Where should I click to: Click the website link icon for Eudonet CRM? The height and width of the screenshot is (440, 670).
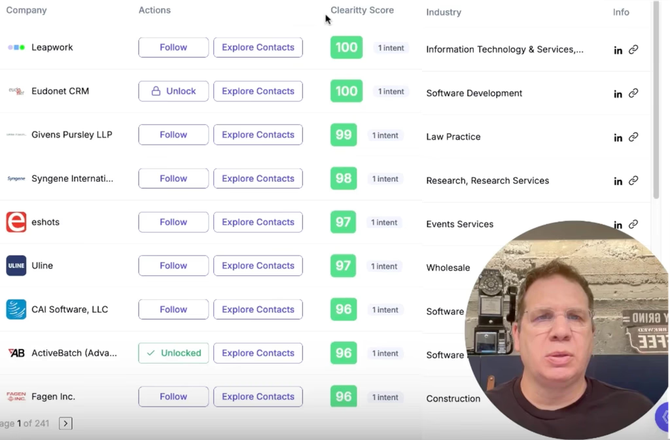(x=633, y=93)
